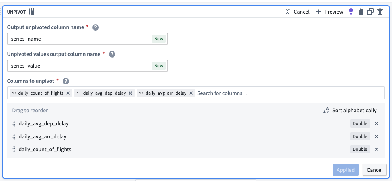392x181 pixels.
Task: Click the daily_avg_arr_delay tag label
Action: coord(166,93)
